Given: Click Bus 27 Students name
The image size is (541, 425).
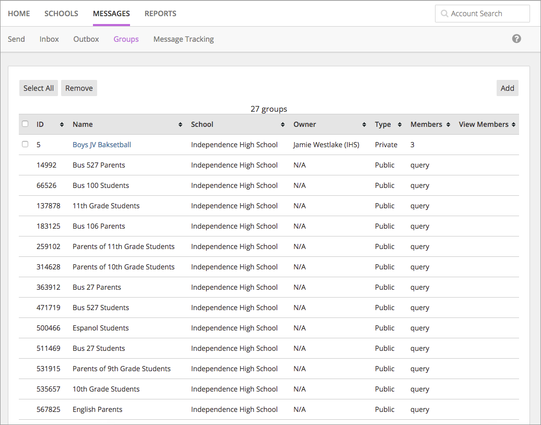Looking at the screenshot, I should pyautogui.click(x=99, y=348).
